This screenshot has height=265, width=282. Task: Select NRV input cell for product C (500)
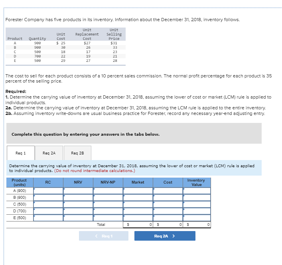[x=78, y=204]
